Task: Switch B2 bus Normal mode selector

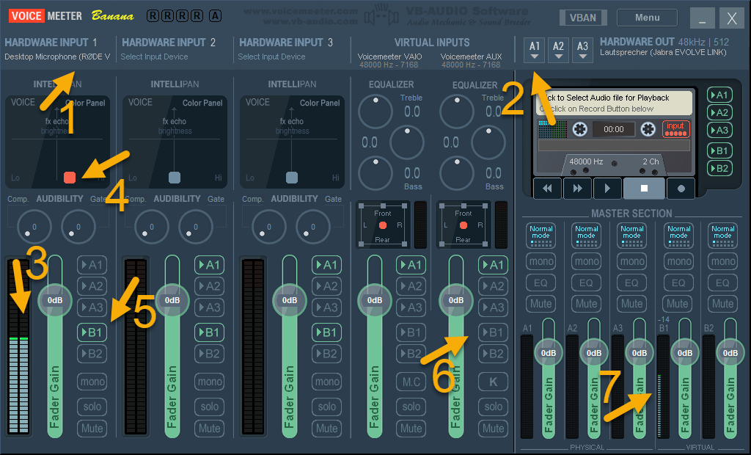Action: [722, 236]
